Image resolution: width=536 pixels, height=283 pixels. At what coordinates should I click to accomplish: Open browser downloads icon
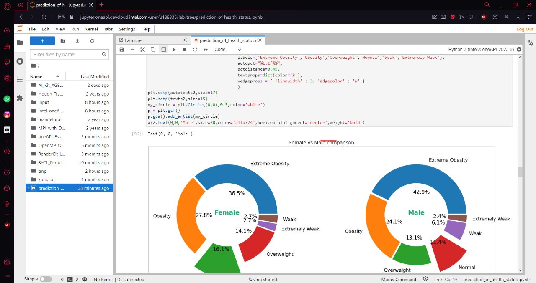click(518, 17)
